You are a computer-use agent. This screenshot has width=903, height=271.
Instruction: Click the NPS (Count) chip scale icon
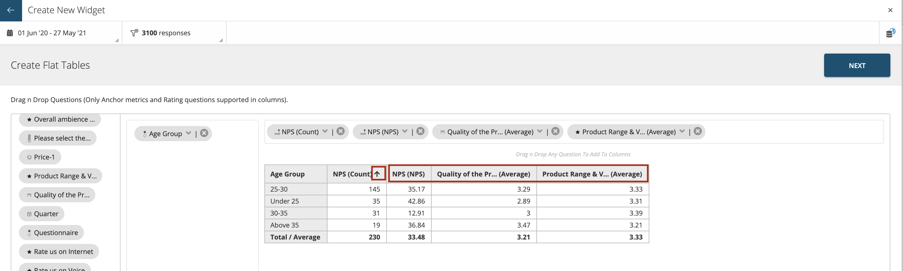pyautogui.click(x=277, y=132)
